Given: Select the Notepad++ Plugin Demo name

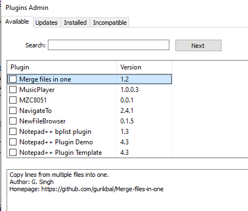Looking at the screenshot, I should [56, 142].
